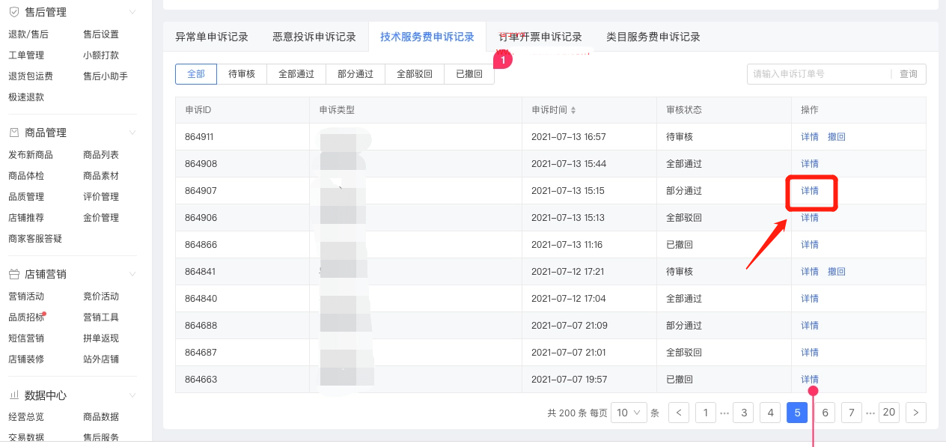Collapse the 店铺营销 sidebar section
The width and height of the screenshot is (946, 447).
(132, 274)
